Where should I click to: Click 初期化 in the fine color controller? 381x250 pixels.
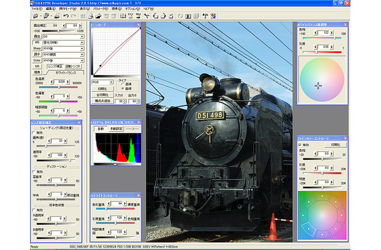(335, 145)
